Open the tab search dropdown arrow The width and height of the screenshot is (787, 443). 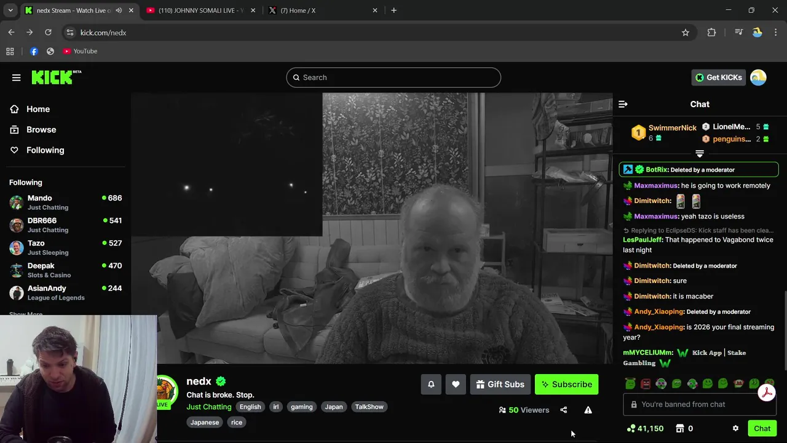click(x=10, y=10)
